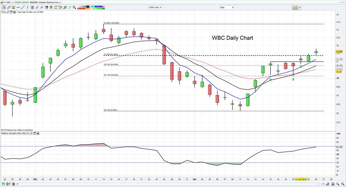The height and width of the screenshot is (187, 346).
Task: Click the 28.133 (0.00%) Fibonacci label
Action: 110,110
